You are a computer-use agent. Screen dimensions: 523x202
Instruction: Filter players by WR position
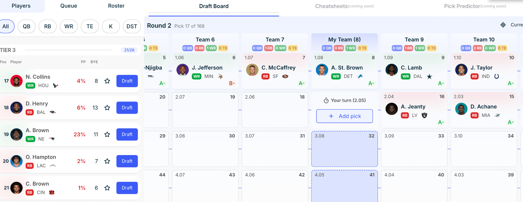click(69, 26)
